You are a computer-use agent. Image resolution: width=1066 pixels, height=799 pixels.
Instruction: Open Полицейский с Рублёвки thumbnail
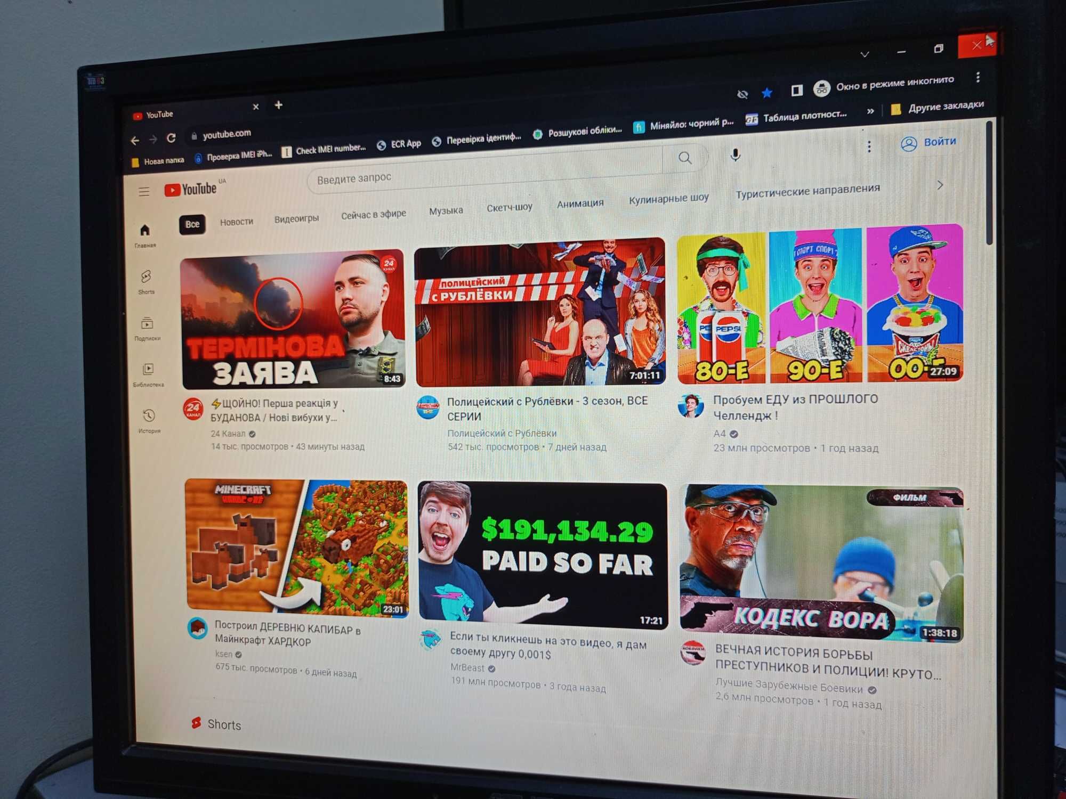(540, 313)
